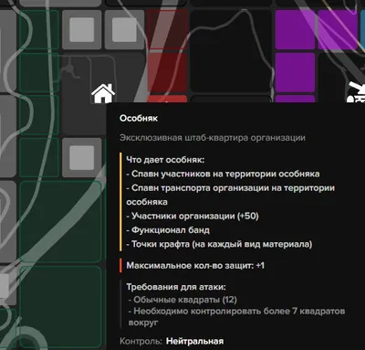Select the top-right purple territory square
365x350 pixels.
pyautogui.click(x=338, y=29)
